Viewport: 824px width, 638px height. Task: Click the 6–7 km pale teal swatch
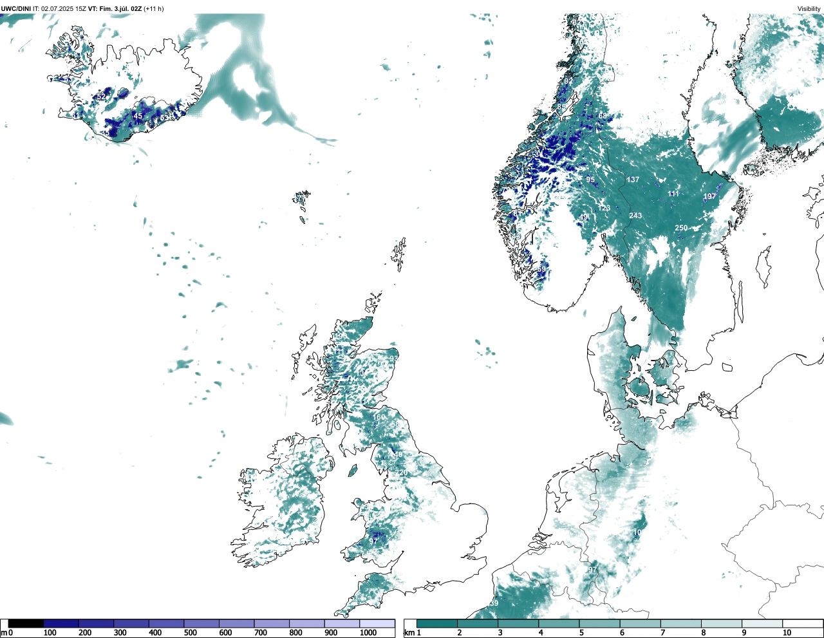[640, 623]
